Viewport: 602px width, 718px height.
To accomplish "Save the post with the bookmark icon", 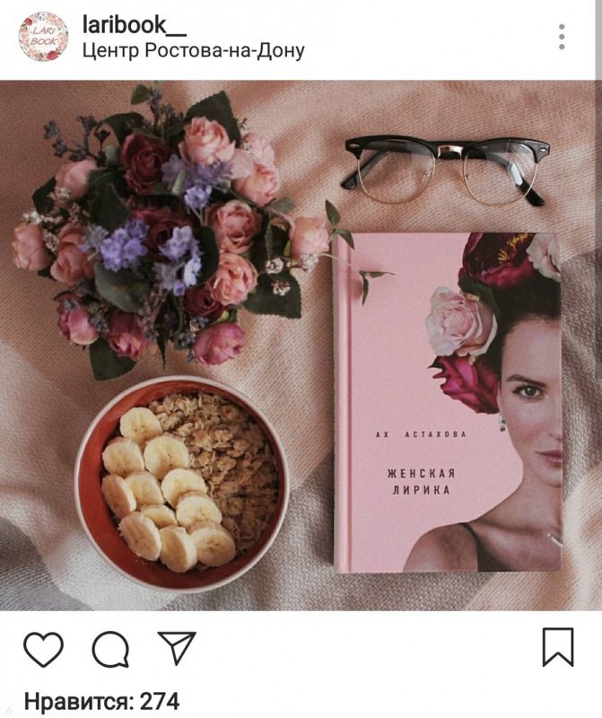I will 558,647.
